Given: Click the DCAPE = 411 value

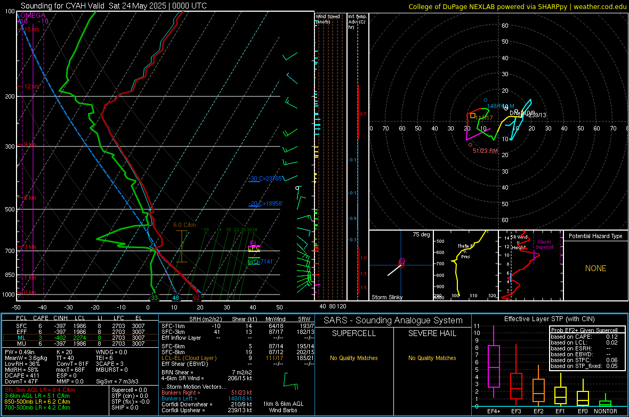Looking at the screenshot, I should click(22, 375).
